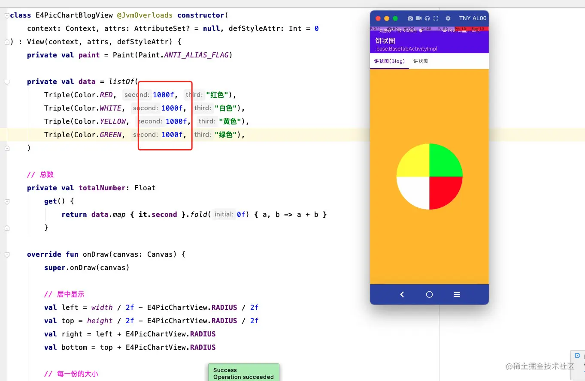The height and width of the screenshot is (381, 585).
Task: Tap the green pie chart slice
Action: click(x=443, y=163)
